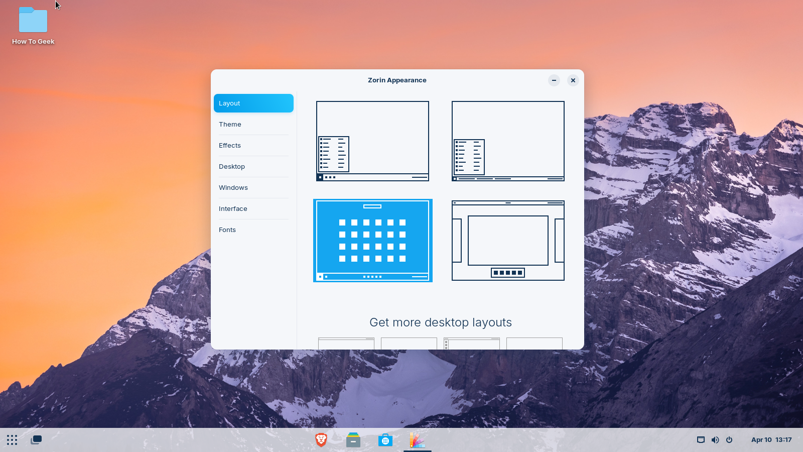
Task: Click the Zorin Appearance icon in the taskbar
Action: 418,439
